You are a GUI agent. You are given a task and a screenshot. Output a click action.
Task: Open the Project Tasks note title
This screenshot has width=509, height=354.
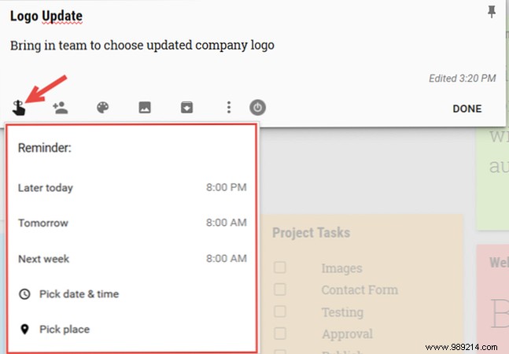(311, 233)
